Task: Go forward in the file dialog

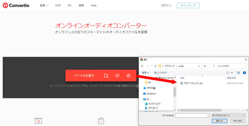Action: coord(147,66)
